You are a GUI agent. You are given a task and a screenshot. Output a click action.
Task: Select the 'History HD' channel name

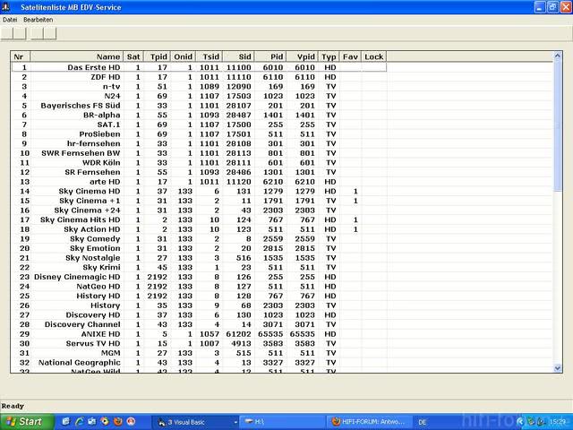pos(98,296)
